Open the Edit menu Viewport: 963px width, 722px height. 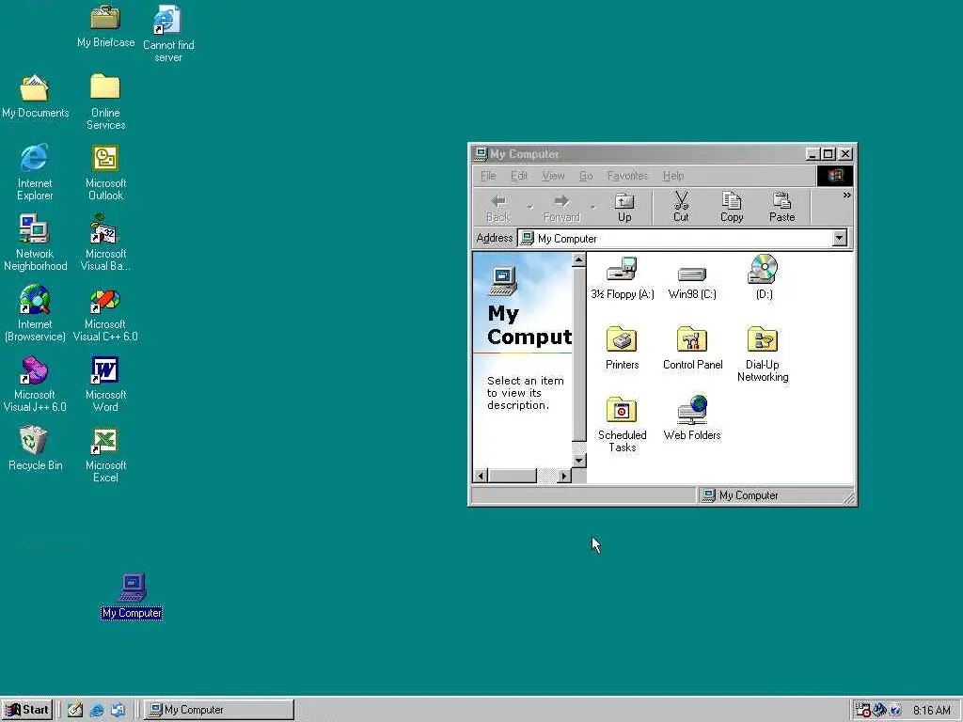(519, 176)
